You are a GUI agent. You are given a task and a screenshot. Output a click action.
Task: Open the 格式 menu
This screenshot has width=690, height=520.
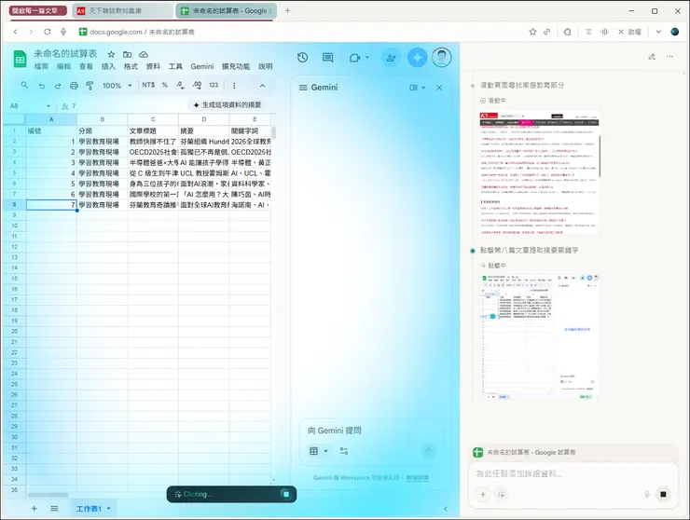click(131, 66)
